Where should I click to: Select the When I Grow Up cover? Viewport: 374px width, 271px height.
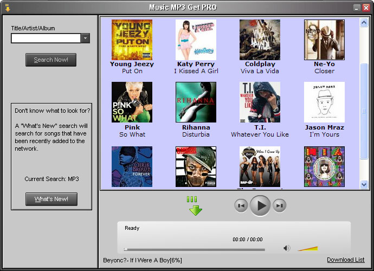click(x=260, y=166)
